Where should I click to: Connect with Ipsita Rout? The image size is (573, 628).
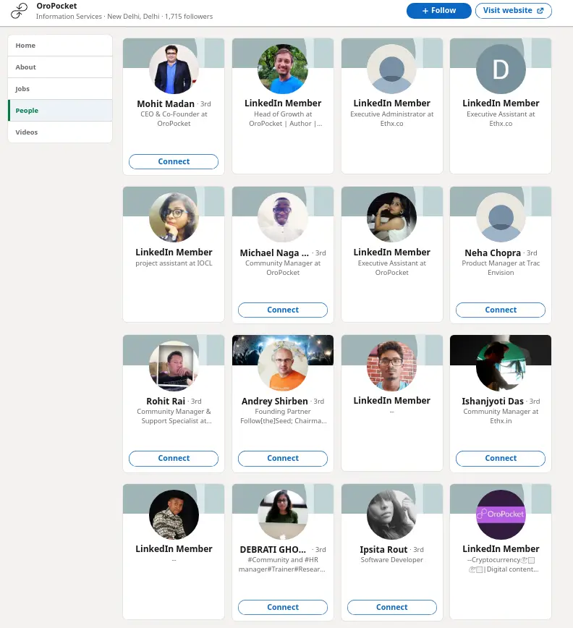pos(391,607)
